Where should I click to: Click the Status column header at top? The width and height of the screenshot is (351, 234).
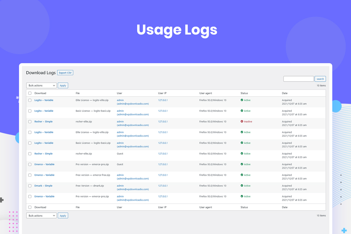(x=244, y=93)
